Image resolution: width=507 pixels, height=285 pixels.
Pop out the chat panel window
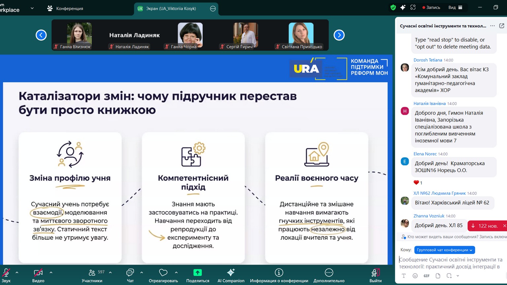502,26
